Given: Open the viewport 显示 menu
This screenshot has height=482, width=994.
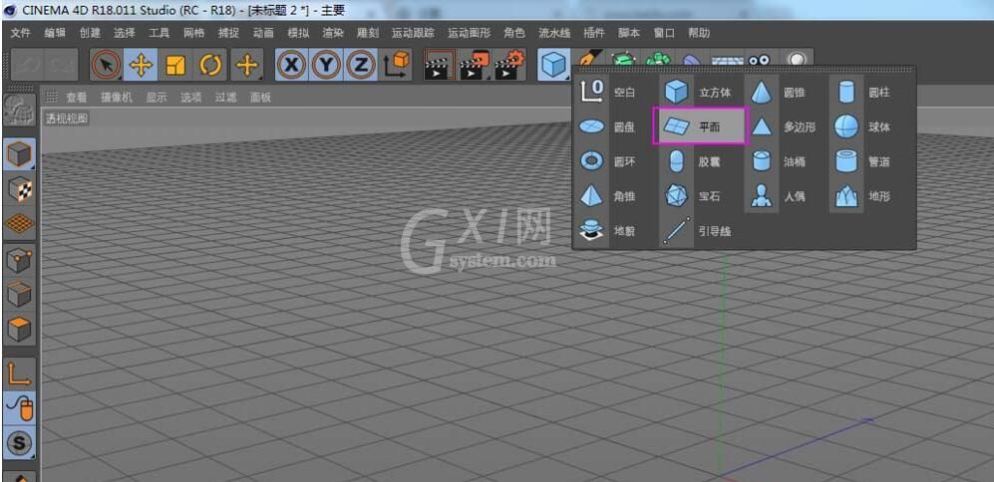Looking at the screenshot, I should (x=157, y=98).
